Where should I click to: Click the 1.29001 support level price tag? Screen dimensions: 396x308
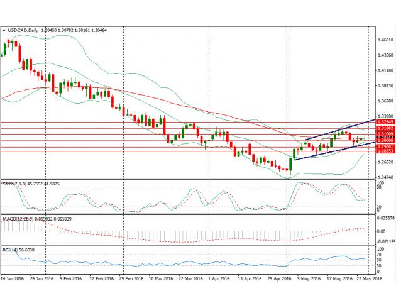tap(383, 146)
